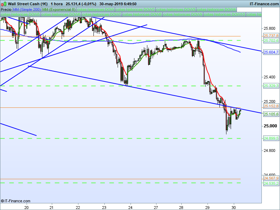The height and width of the screenshot is (210, 280).
Task: Click the 1 hora timeframe label
Action: (x=57, y=4)
